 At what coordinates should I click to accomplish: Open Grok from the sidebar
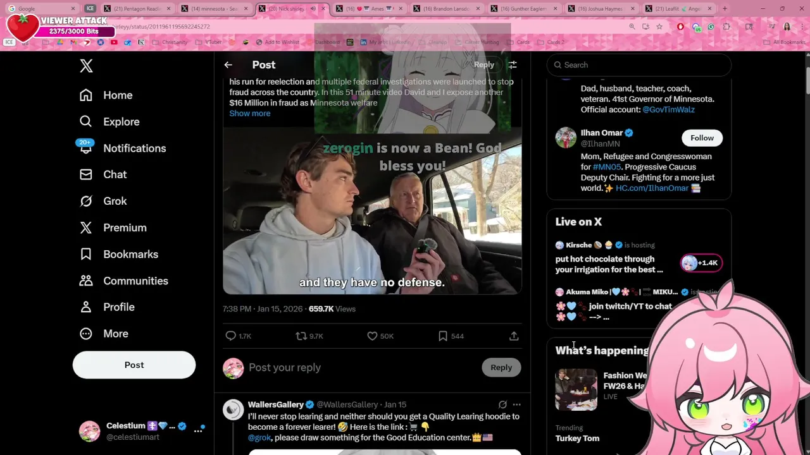click(103, 201)
